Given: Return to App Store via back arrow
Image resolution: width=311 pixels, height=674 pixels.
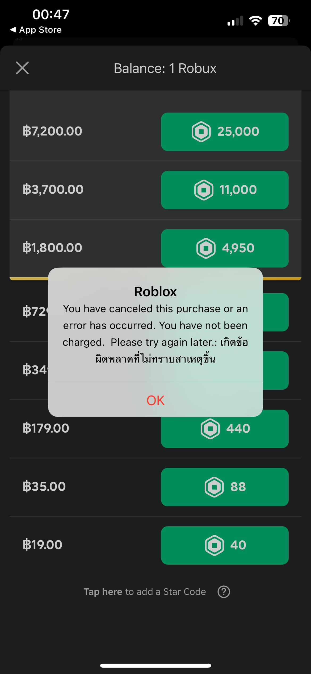Looking at the screenshot, I should (36, 30).
